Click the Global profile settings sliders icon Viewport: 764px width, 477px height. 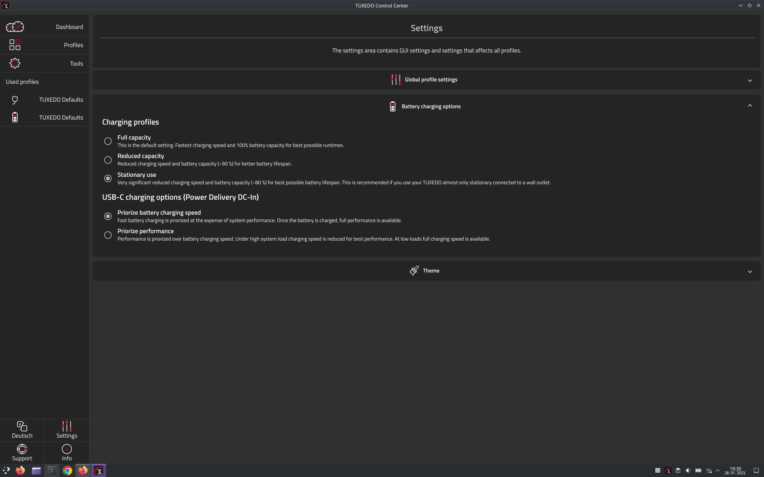[x=395, y=80]
